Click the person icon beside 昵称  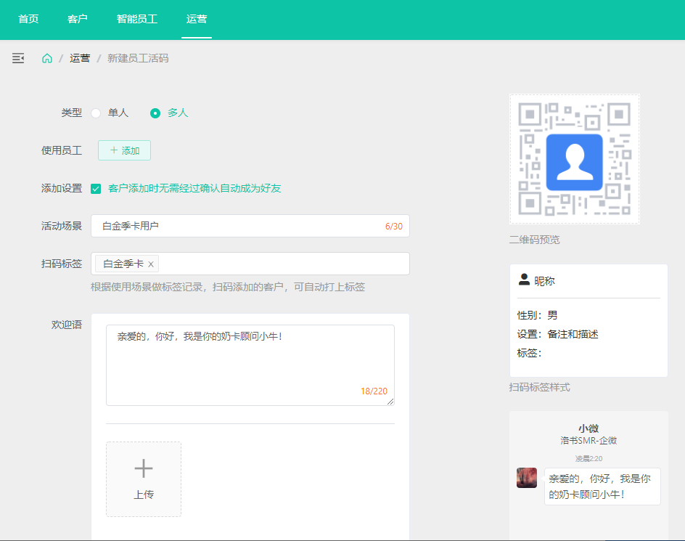524,280
